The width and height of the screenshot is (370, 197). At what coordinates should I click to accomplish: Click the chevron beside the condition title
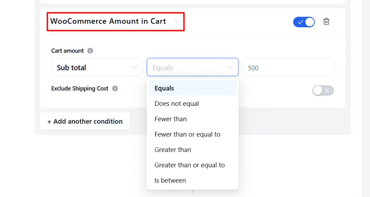177,21
